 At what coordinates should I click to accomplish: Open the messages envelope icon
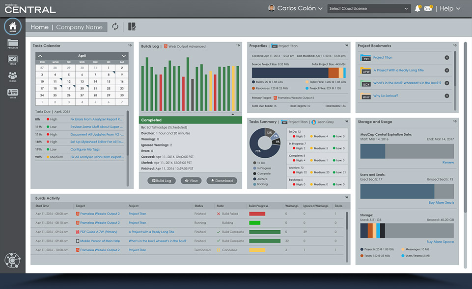coord(428,8)
